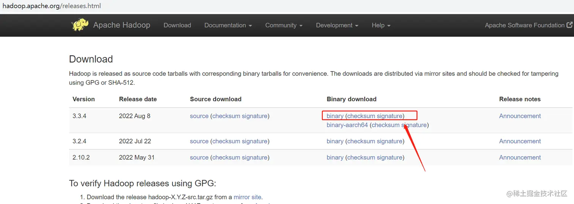Screen dimensions: 574x204
Task: Open the signature for 2.10.2 source
Action: [x=254, y=158]
